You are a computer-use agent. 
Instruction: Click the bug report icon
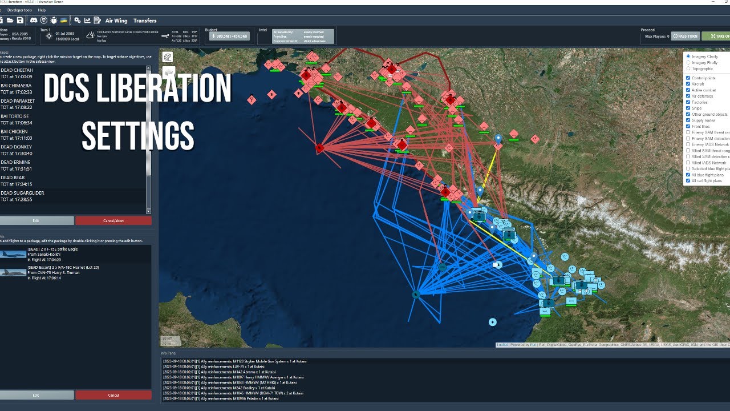click(53, 20)
